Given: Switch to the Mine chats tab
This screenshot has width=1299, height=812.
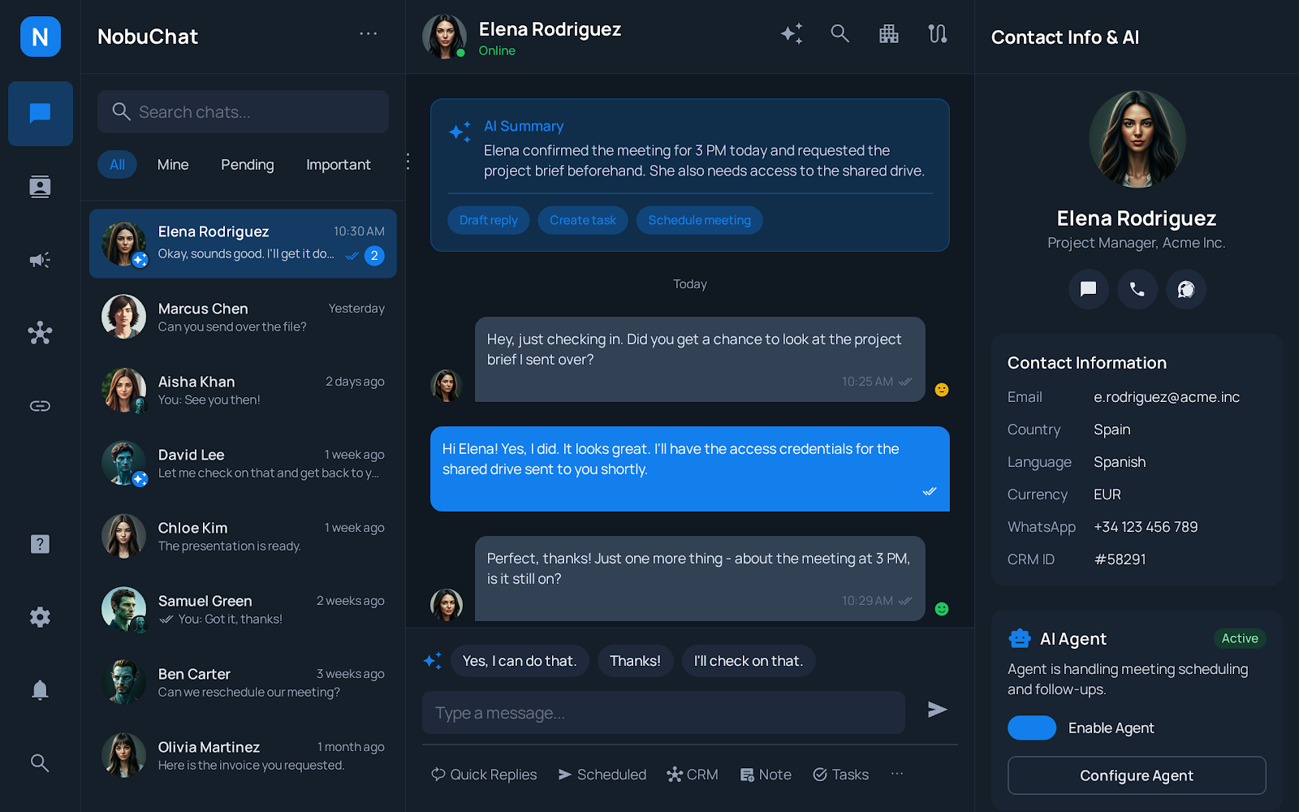Looking at the screenshot, I should coord(172,164).
